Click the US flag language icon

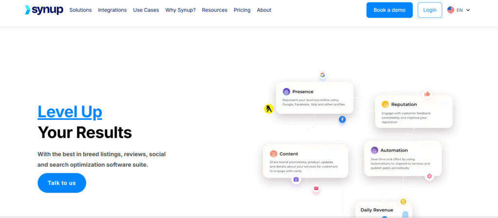point(451,10)
